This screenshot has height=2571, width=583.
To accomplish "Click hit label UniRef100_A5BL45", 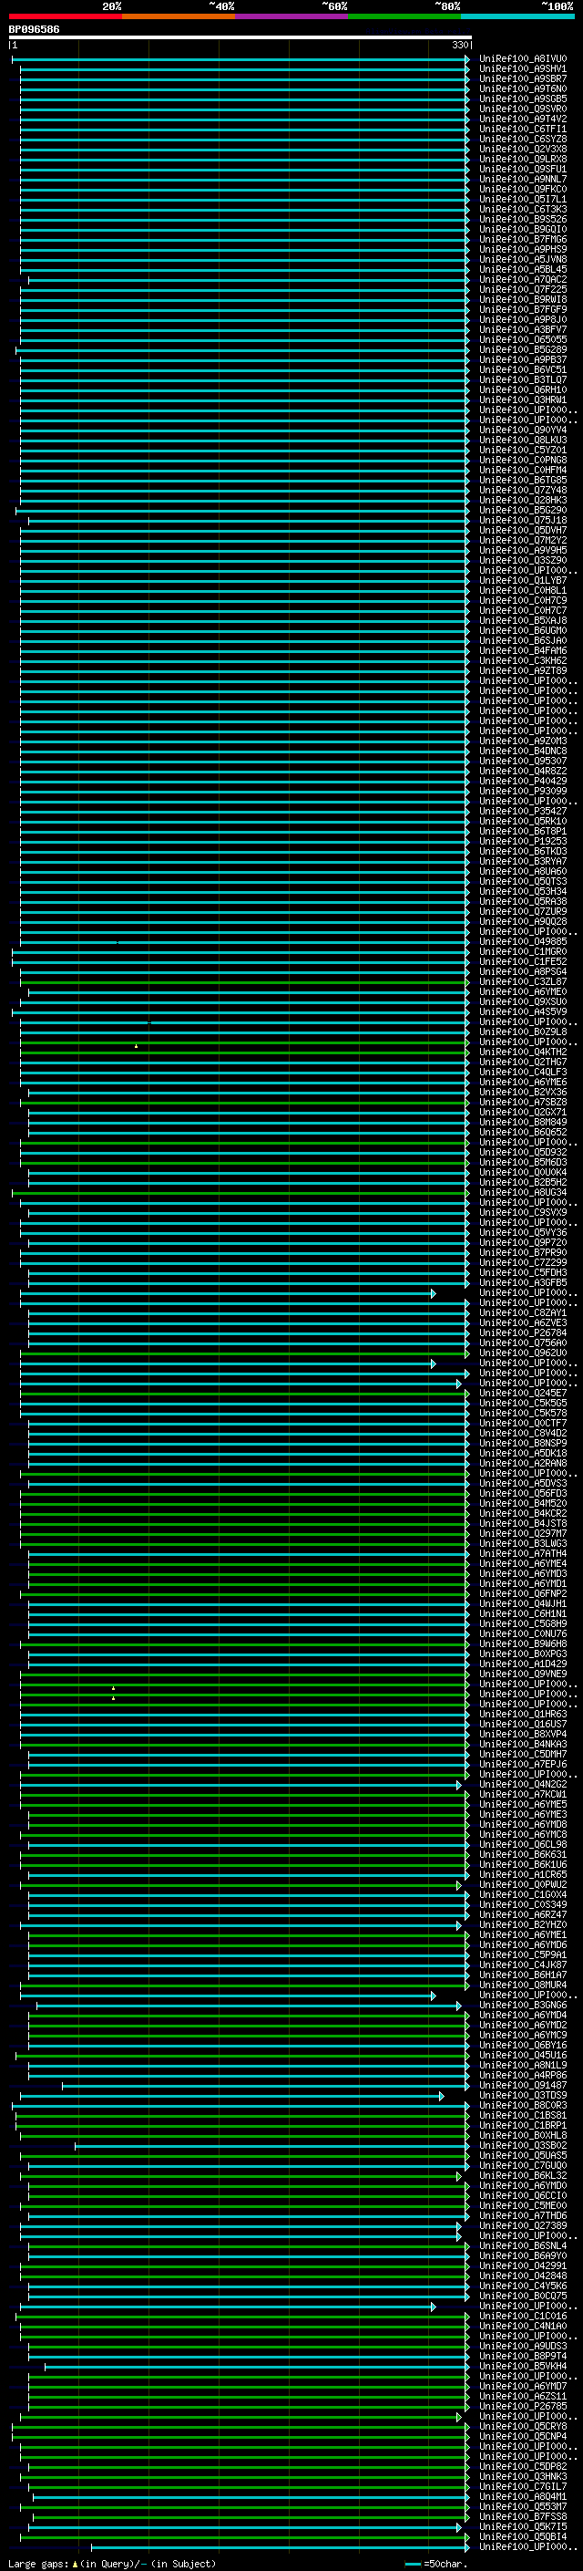I will click(523, 269).
